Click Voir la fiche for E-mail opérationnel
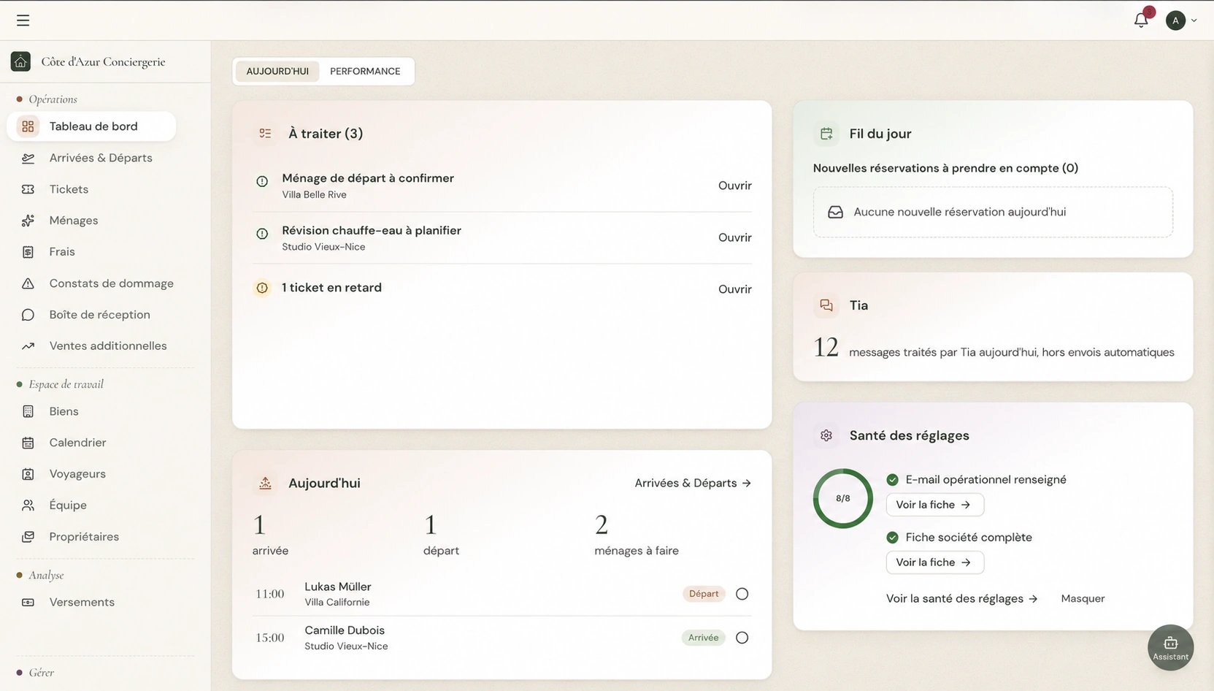1214x691 pixels. (934, 505)
